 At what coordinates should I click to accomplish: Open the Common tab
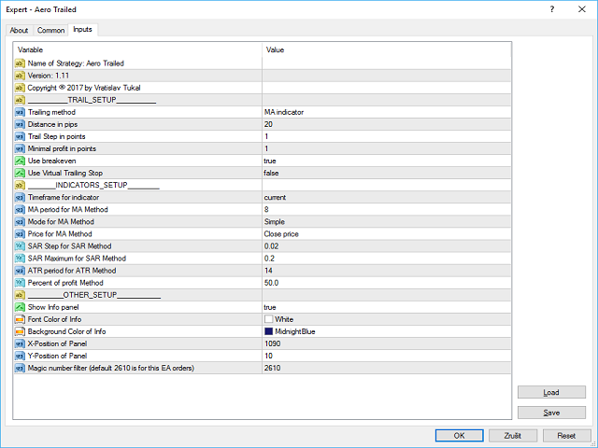(x=50, y=30)
